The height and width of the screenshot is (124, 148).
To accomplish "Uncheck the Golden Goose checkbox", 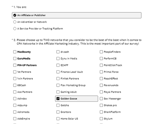I will point(58,98).
